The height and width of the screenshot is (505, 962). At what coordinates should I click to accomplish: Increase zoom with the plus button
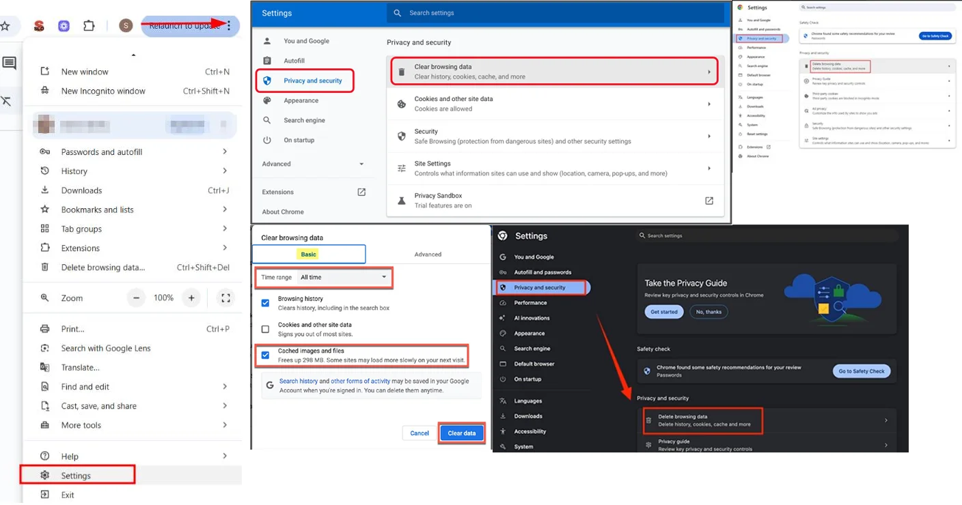[x=191, y=298]
